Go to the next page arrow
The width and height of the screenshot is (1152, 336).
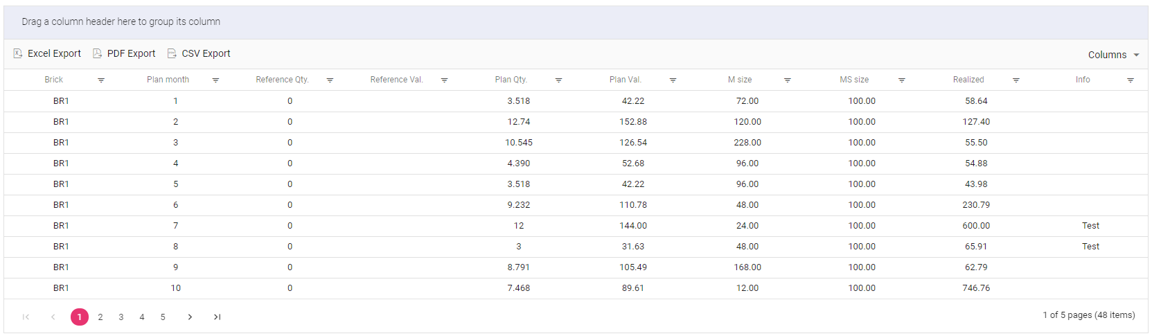click(x=190, y=317)
